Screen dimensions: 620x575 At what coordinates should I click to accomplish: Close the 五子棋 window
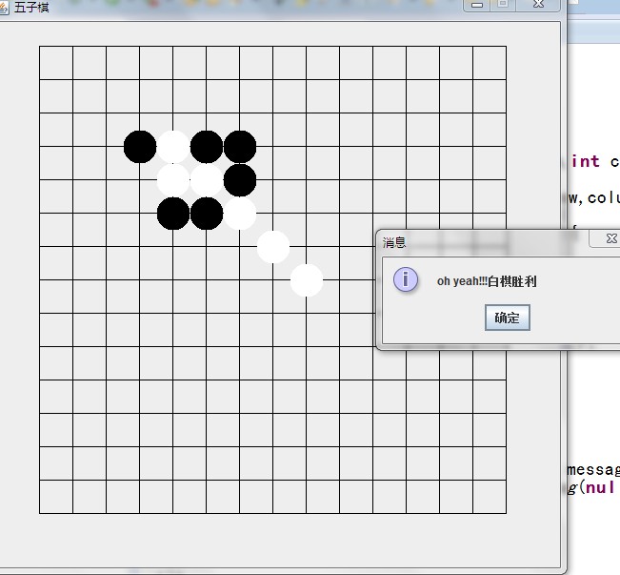538,5
